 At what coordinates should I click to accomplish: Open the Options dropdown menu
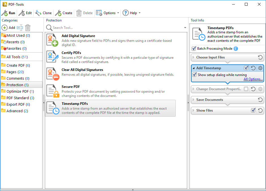(108, 13)
